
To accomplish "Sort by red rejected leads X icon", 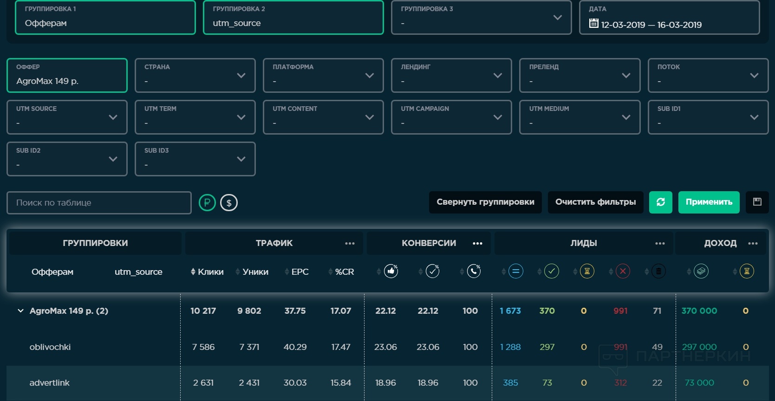I will pyautogui.click(x=623, y=272).
